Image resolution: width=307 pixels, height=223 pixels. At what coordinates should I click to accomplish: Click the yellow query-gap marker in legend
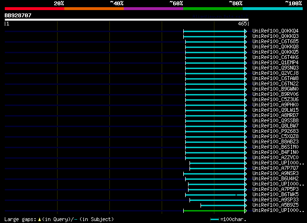(39, 220)
